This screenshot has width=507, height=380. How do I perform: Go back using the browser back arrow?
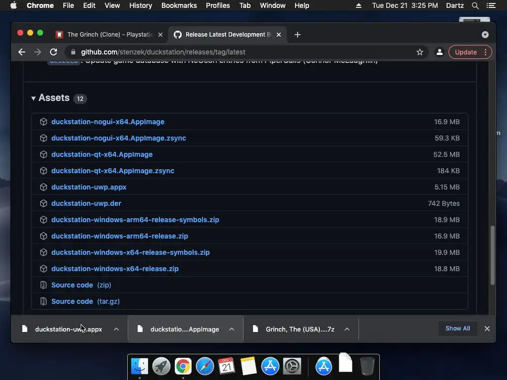pyautogui.click(x=22, y=52)
